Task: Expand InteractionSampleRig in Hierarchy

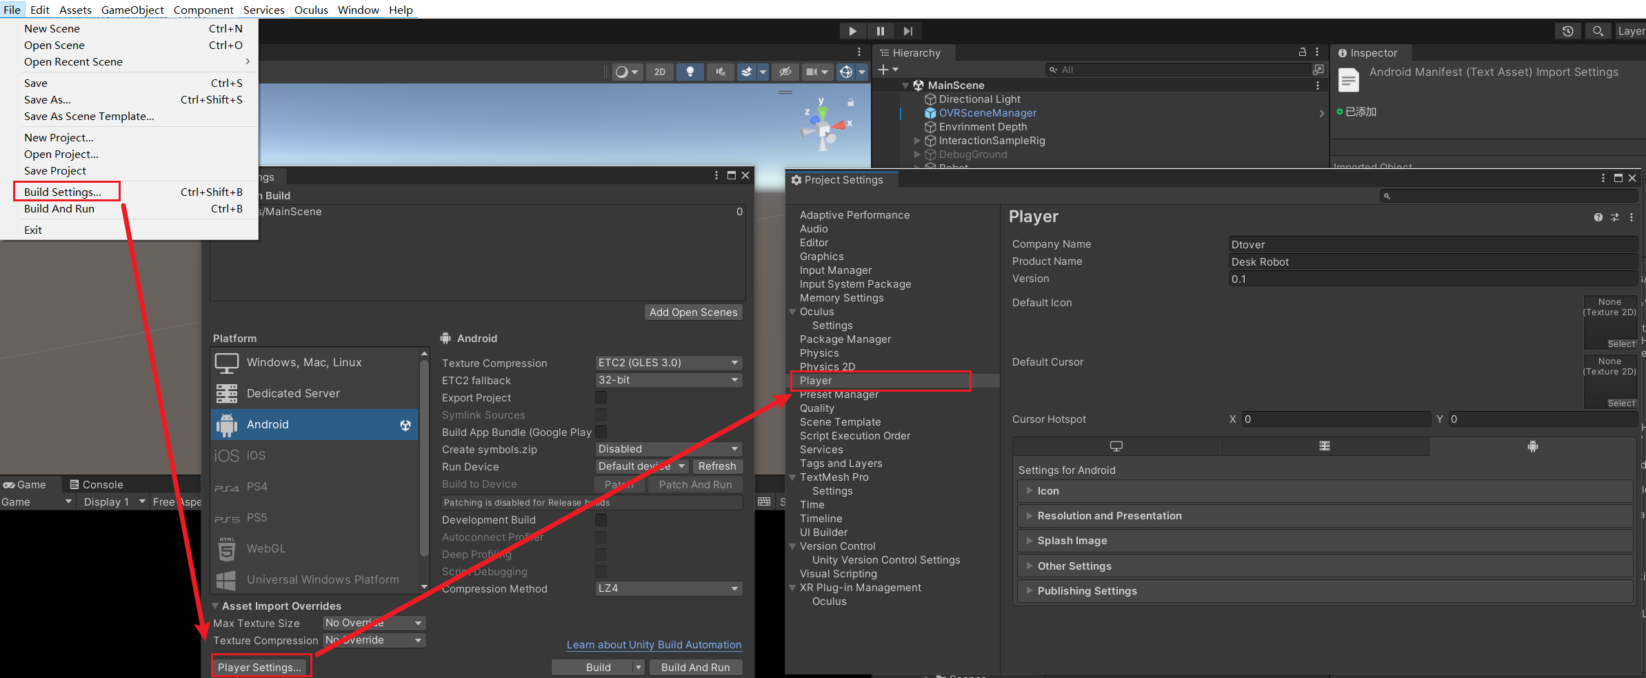Action: [917, 141]
